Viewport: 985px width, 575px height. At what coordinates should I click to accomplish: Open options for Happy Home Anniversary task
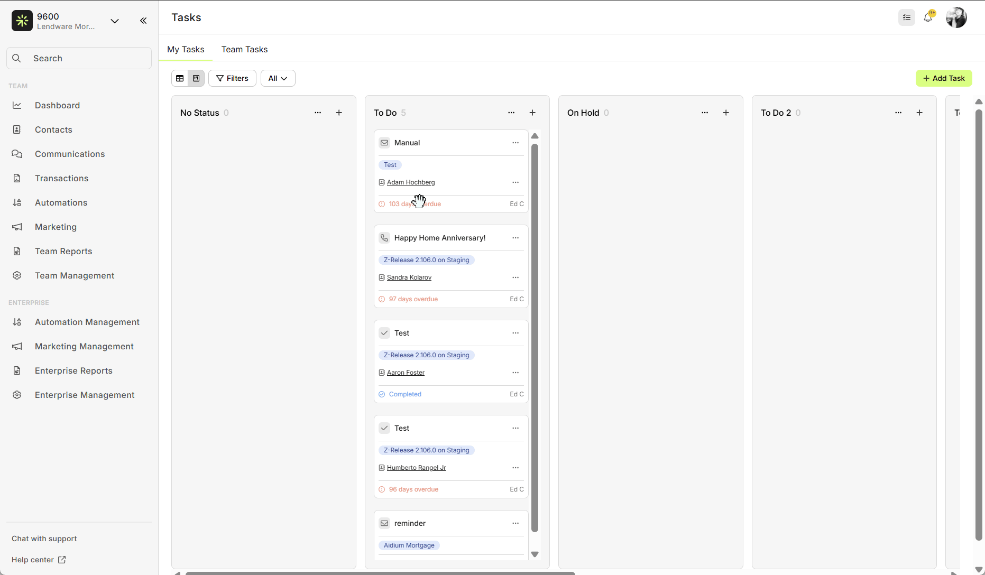515,238
